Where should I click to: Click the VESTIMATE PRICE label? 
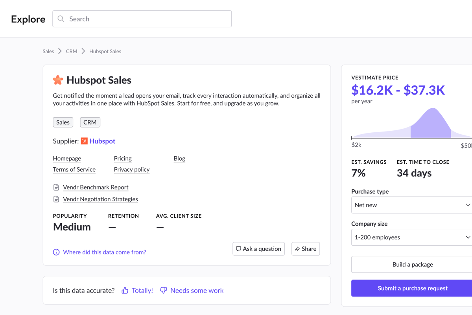click(x=375, y=78)
